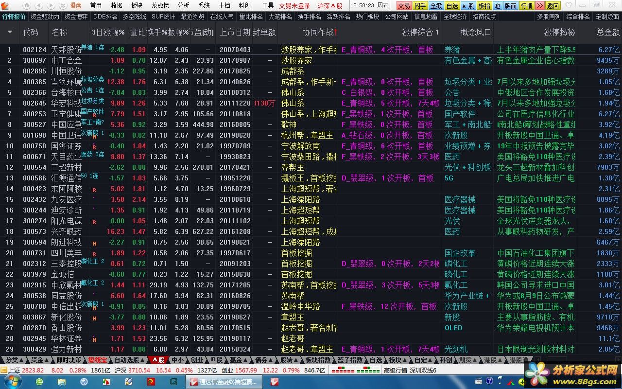Click the 全撤 button
This screenshot has height=389, width=622.
(x=436, y=6)
